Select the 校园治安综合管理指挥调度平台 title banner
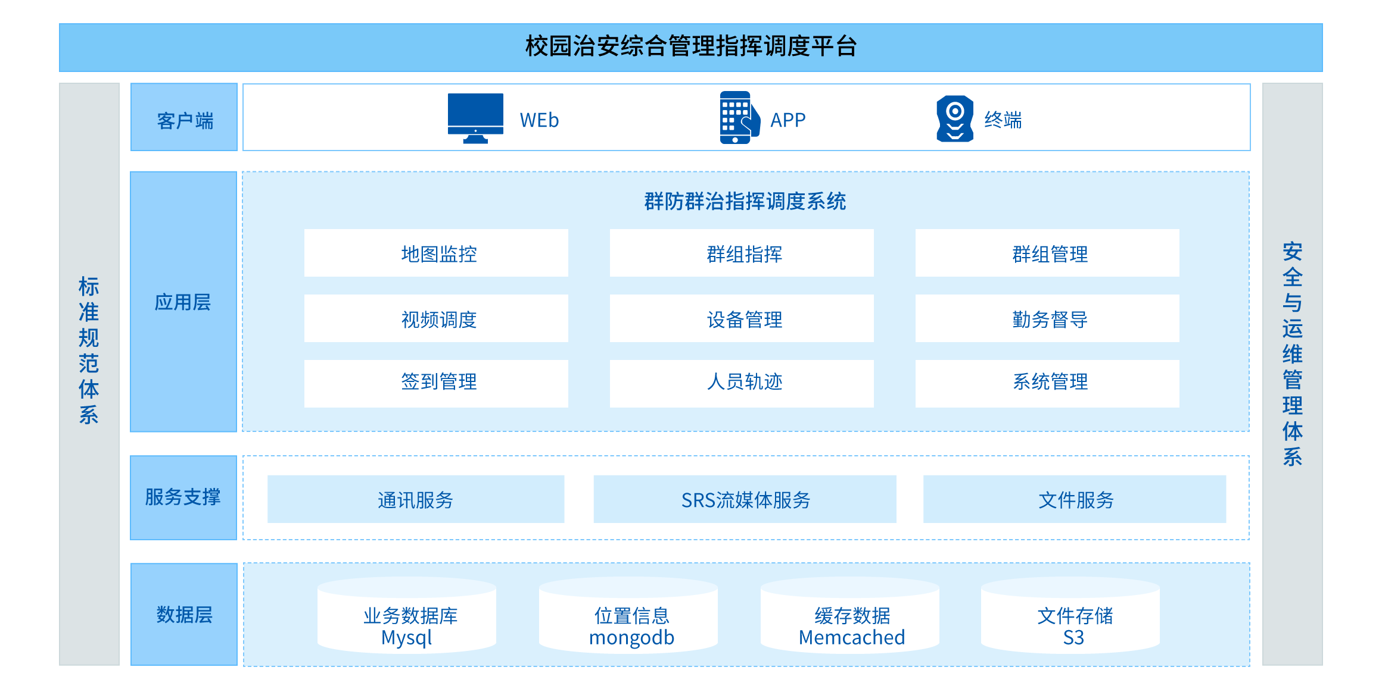The image size is (1382, 689). (x=691, y=48)
